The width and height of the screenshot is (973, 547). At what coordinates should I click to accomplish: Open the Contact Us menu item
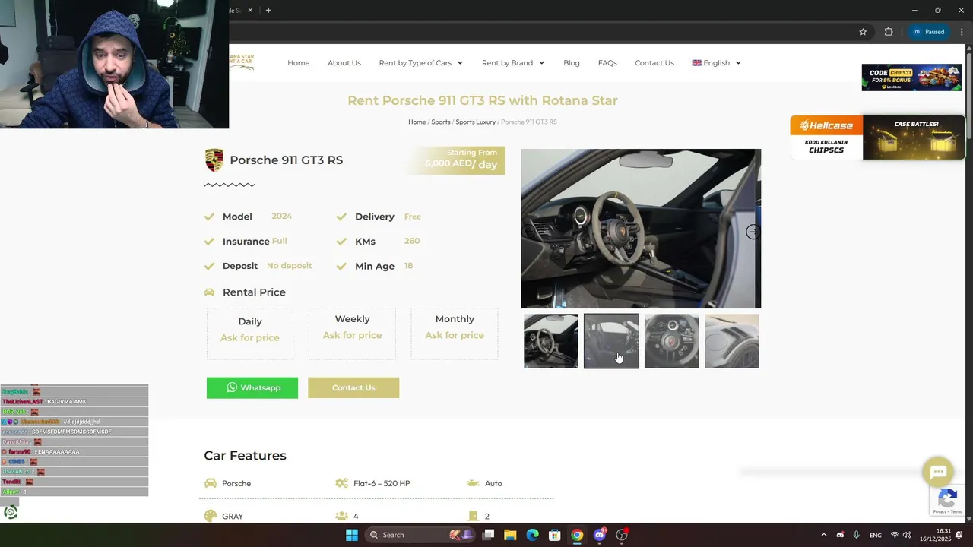(654, 63)
